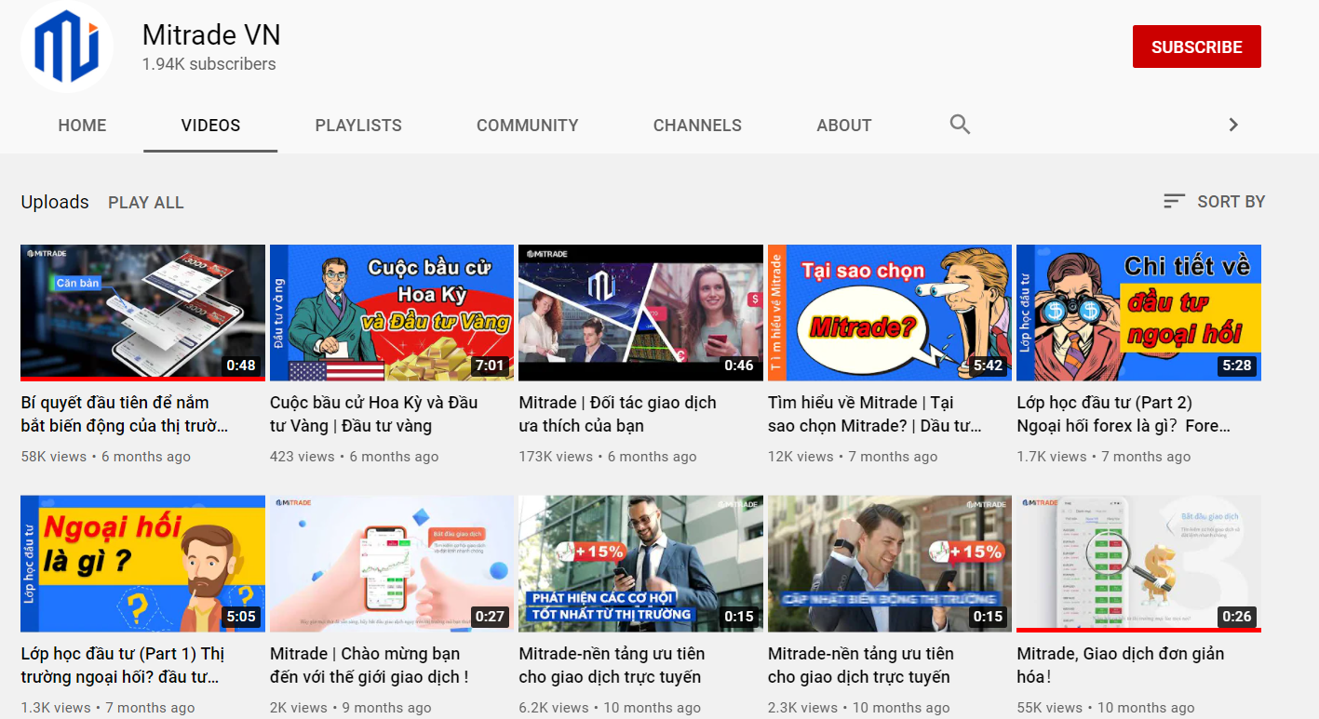Select the Channels tab

pyautogui.click(x=697, y=126)
